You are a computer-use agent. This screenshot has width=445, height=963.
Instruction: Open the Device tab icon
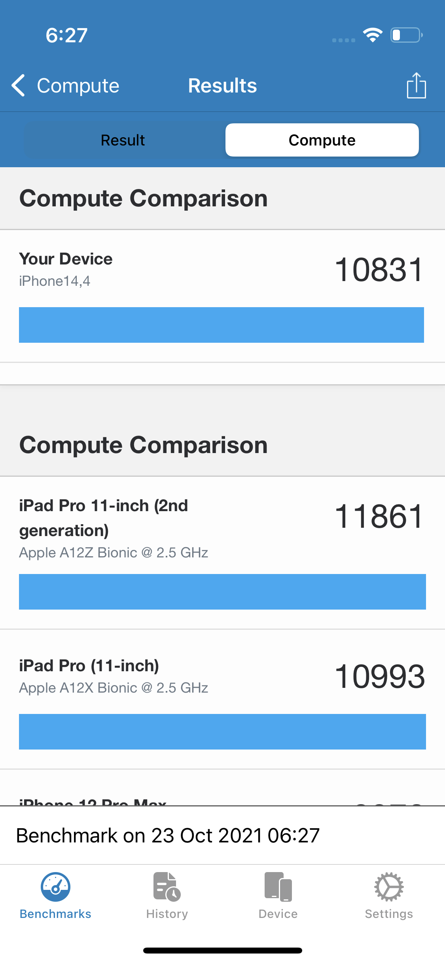click(x=278, y=887)
